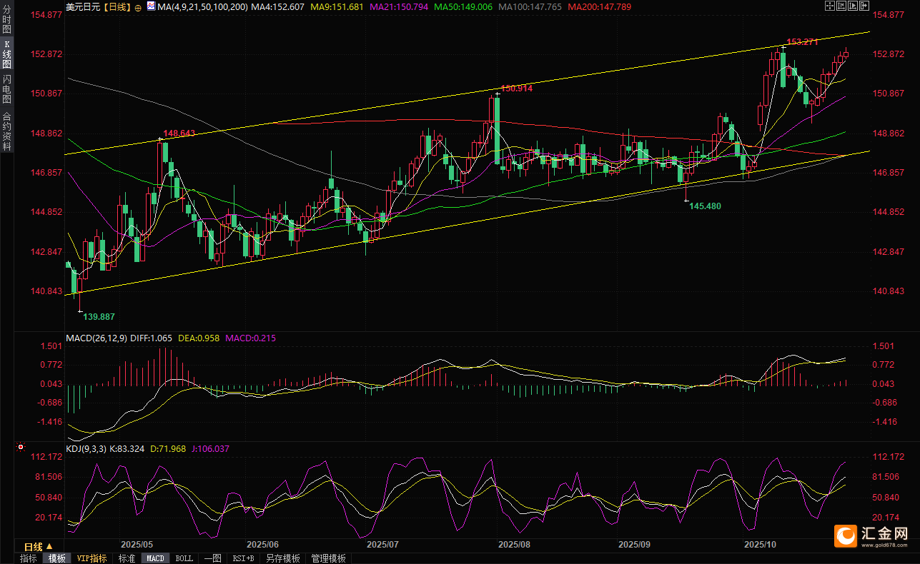
Task: Click the small circle icon beside 【日线】
Action: (139, 6)
